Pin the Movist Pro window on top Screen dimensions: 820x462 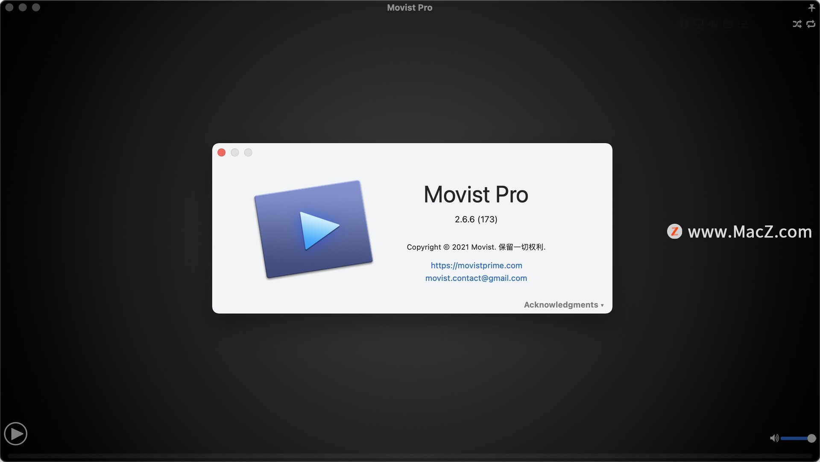(x=811, y=8)
